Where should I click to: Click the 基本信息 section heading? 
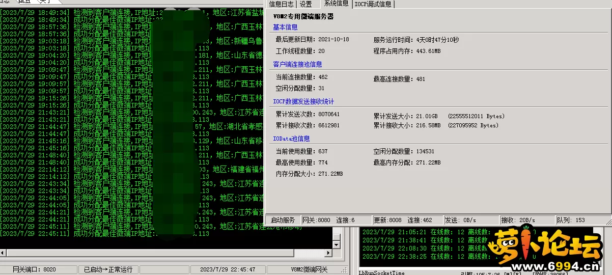(x=285, y=27)
